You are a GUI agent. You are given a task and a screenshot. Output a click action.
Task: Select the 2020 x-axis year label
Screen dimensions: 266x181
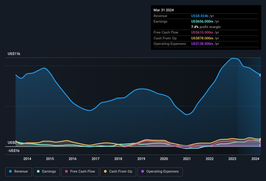coord(164,159)
